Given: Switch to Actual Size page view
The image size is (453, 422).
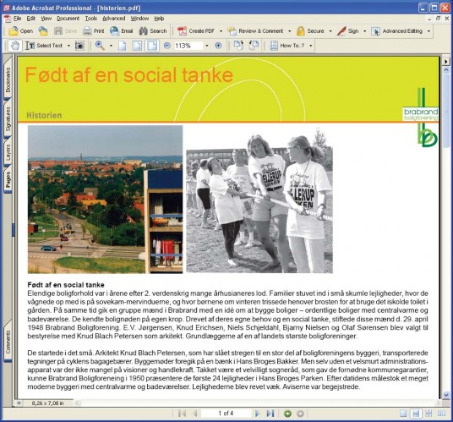Looking at the screenshot, I should point(123,46).
